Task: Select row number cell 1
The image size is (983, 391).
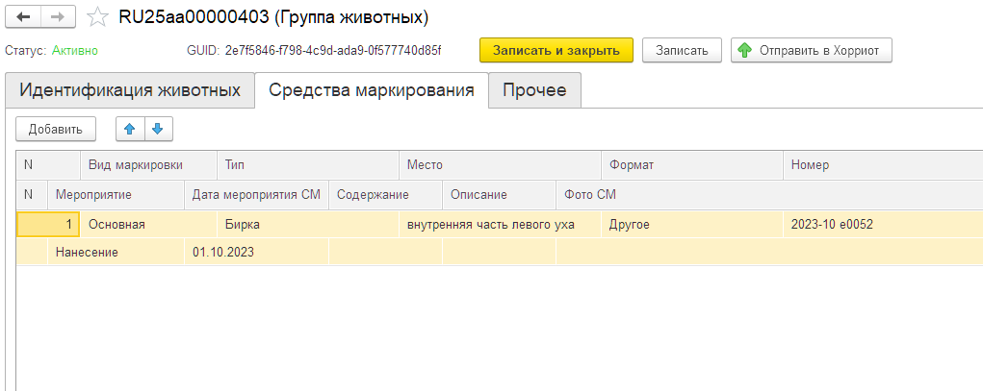Action: click(48, 225)
